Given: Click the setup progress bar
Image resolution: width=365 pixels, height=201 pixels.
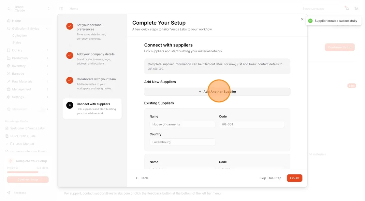Looking at the screenshot, I should pyautogui.click(x=28, y=172).
